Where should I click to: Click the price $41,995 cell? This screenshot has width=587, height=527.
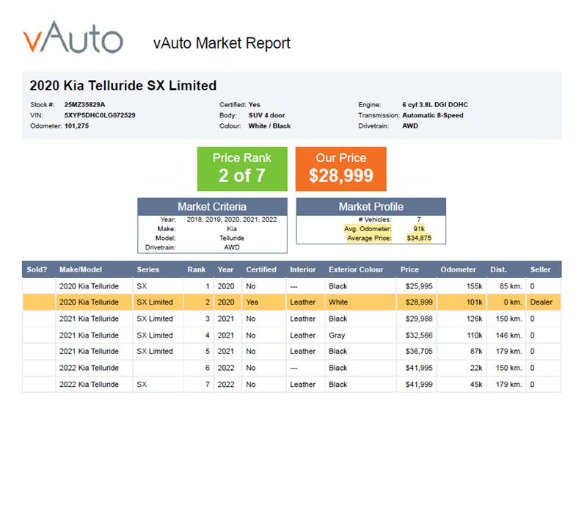pyautogui.click(x=419, y=368)
